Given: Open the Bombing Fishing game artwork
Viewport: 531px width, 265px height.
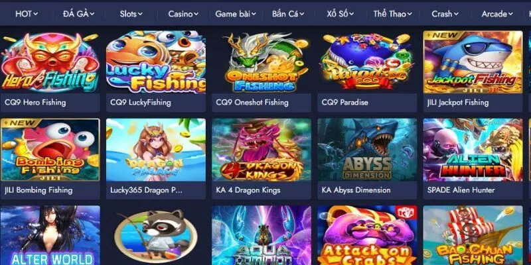Looking at the screenshot, I should pos(50,150).
